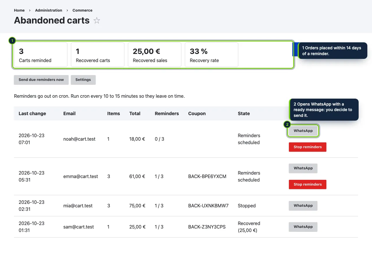The width and height of the screenshot is (372, 261).
Task: Select coupon code BACK-BPE6YXCM
Action: click(207, 176)
